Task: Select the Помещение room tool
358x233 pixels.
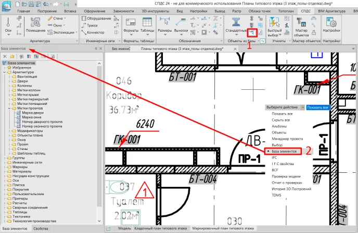Action: click(x=35, y=25)
